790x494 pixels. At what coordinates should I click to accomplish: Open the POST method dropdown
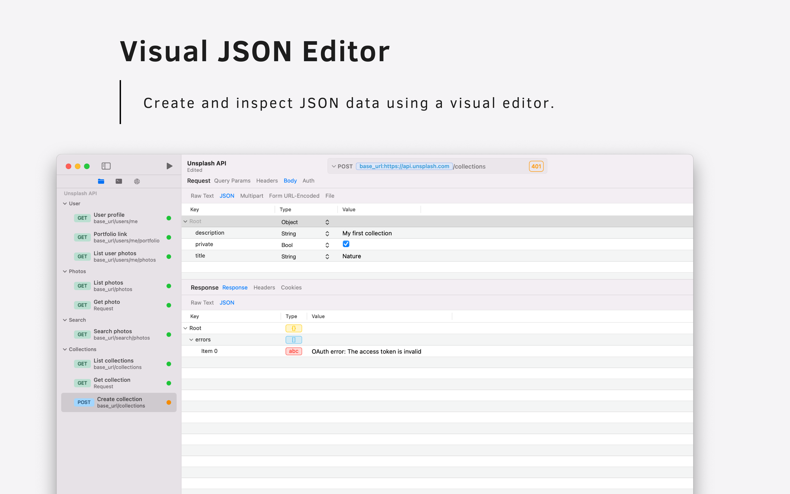tap(342, 166)
